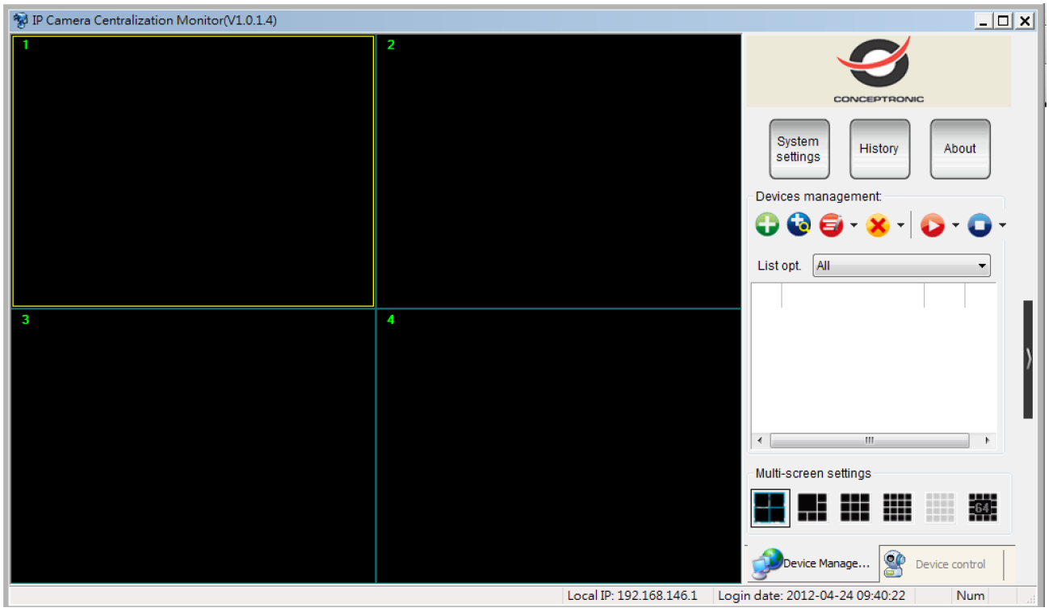This screenshot has width=1053, height=612.
Task: Open the dropdown arrow beside the Stop icon
Action: [x=1002, y=225]
